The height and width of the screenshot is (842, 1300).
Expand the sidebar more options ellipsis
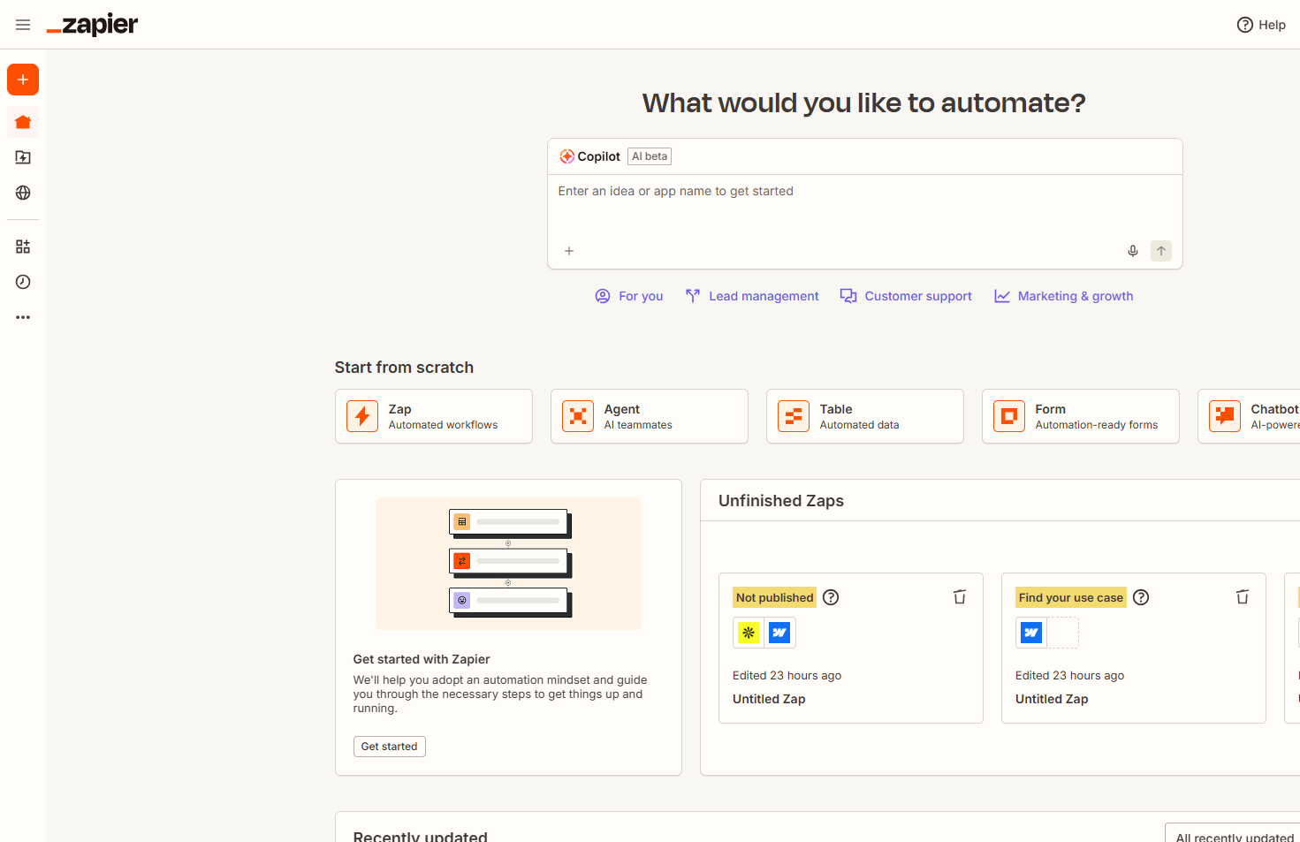pyautogui.click(x=23, y=317)
